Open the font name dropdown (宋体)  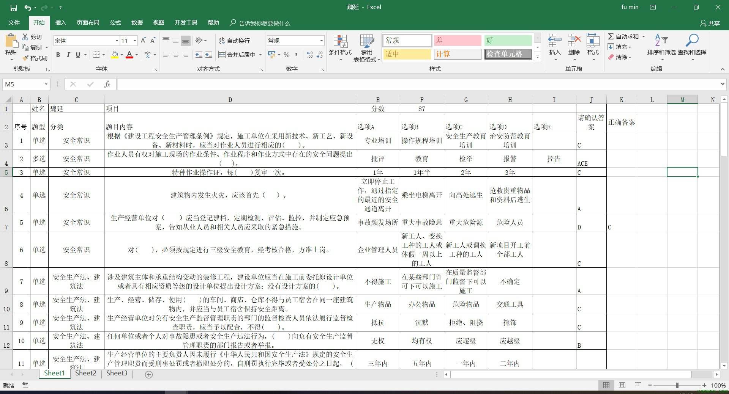[117, 41]
